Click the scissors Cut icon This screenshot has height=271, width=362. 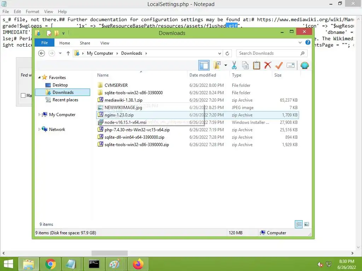coord(234,65)
